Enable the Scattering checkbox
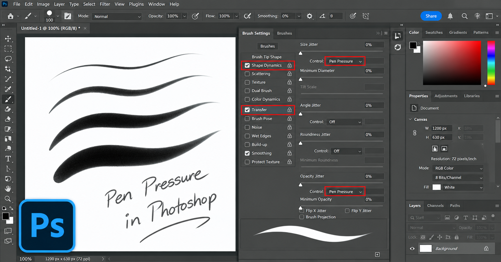This screenshot has height=262, width=501. point(247,74)
